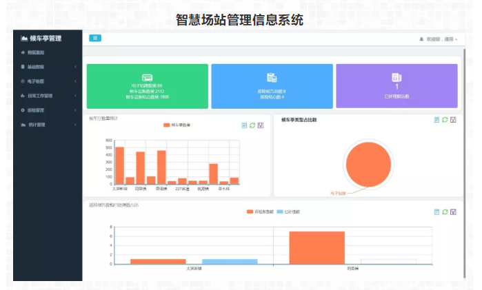Expand the chevron beside 统计管理

(x=75, y=125)
